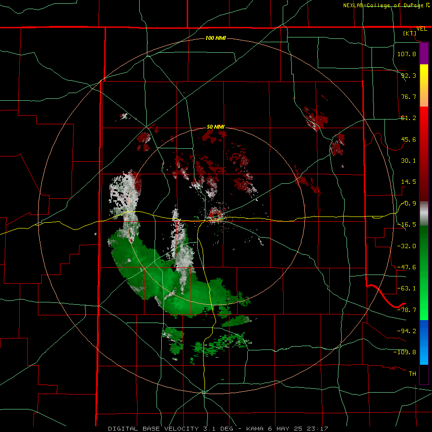Click the -63.1 scale value

coord(407,288)
